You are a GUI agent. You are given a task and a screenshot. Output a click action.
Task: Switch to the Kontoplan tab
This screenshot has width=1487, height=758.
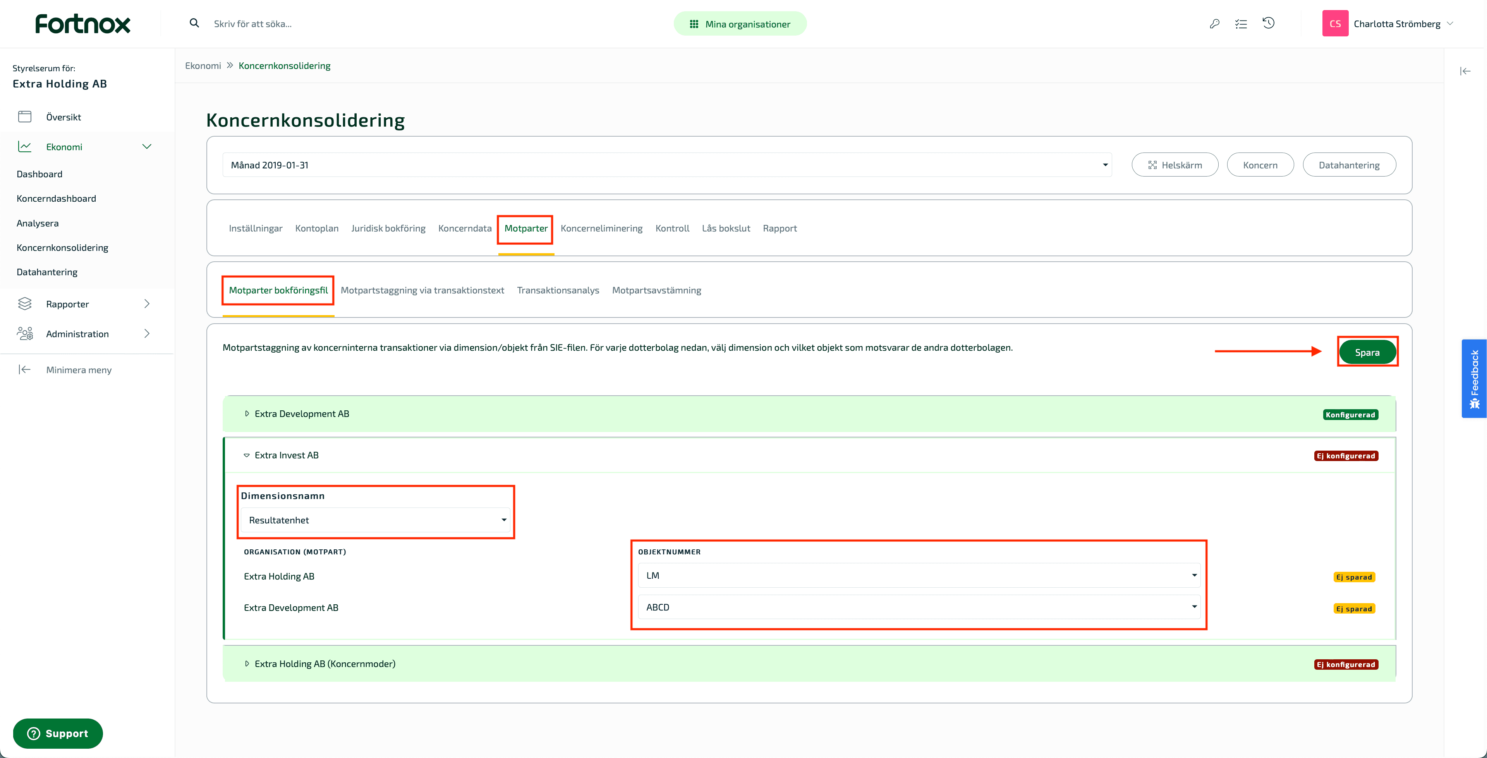[x=316, y=228]
